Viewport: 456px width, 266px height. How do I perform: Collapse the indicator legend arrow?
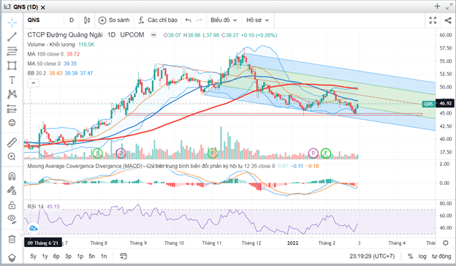pyautogui.click(x=33, y=83)
